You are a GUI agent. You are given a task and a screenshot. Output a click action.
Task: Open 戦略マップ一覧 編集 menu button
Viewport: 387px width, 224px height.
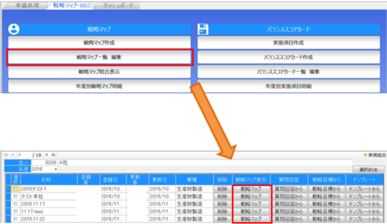click(x=99, y=57)
